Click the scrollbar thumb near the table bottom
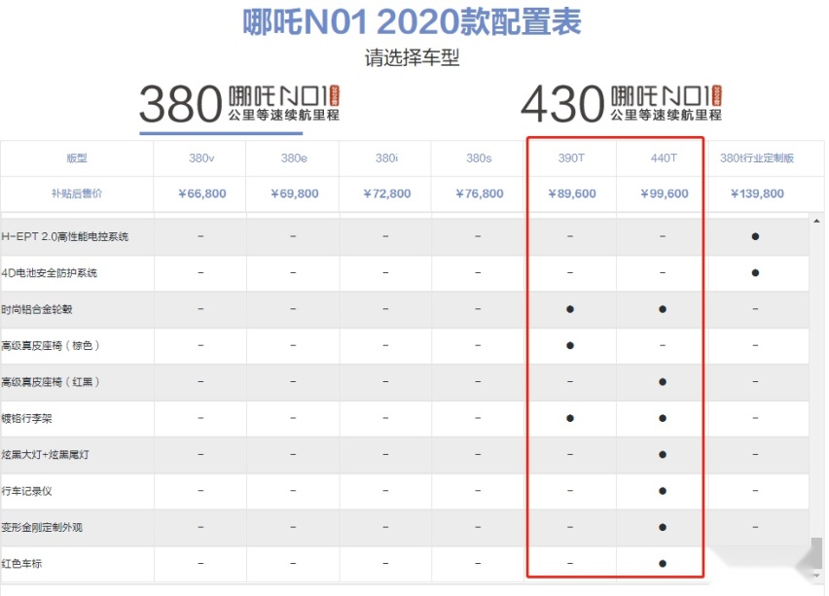Image resolution: width=829 pixels, height=596 pixels. (817, 551)
